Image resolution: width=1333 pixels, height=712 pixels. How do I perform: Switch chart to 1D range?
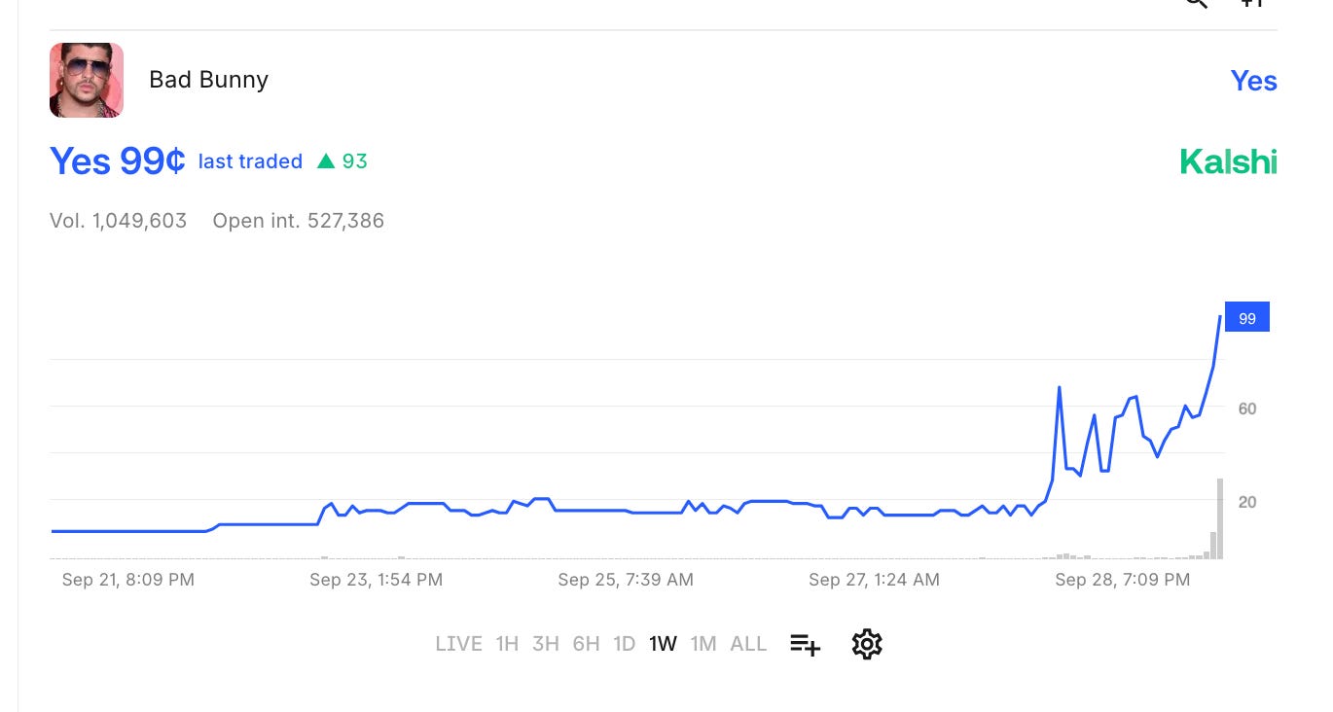coord(624,644)
